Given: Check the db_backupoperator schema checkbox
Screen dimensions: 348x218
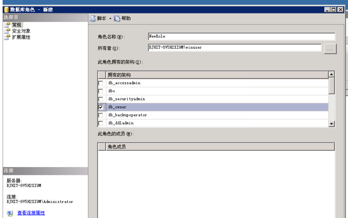Looking at the screenshot, I should [101, 115].
